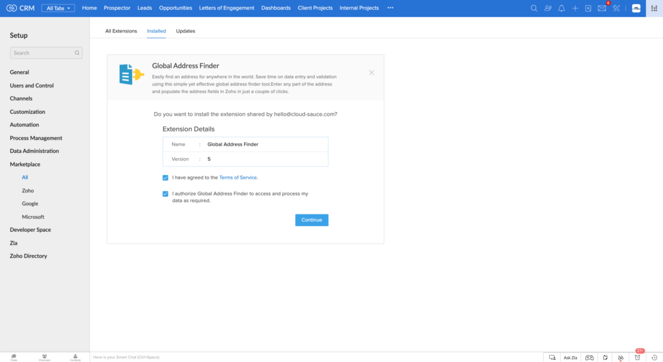Select All under Marketplace
This screenshot has height=362, width=663.
click(x=25, y=177)
